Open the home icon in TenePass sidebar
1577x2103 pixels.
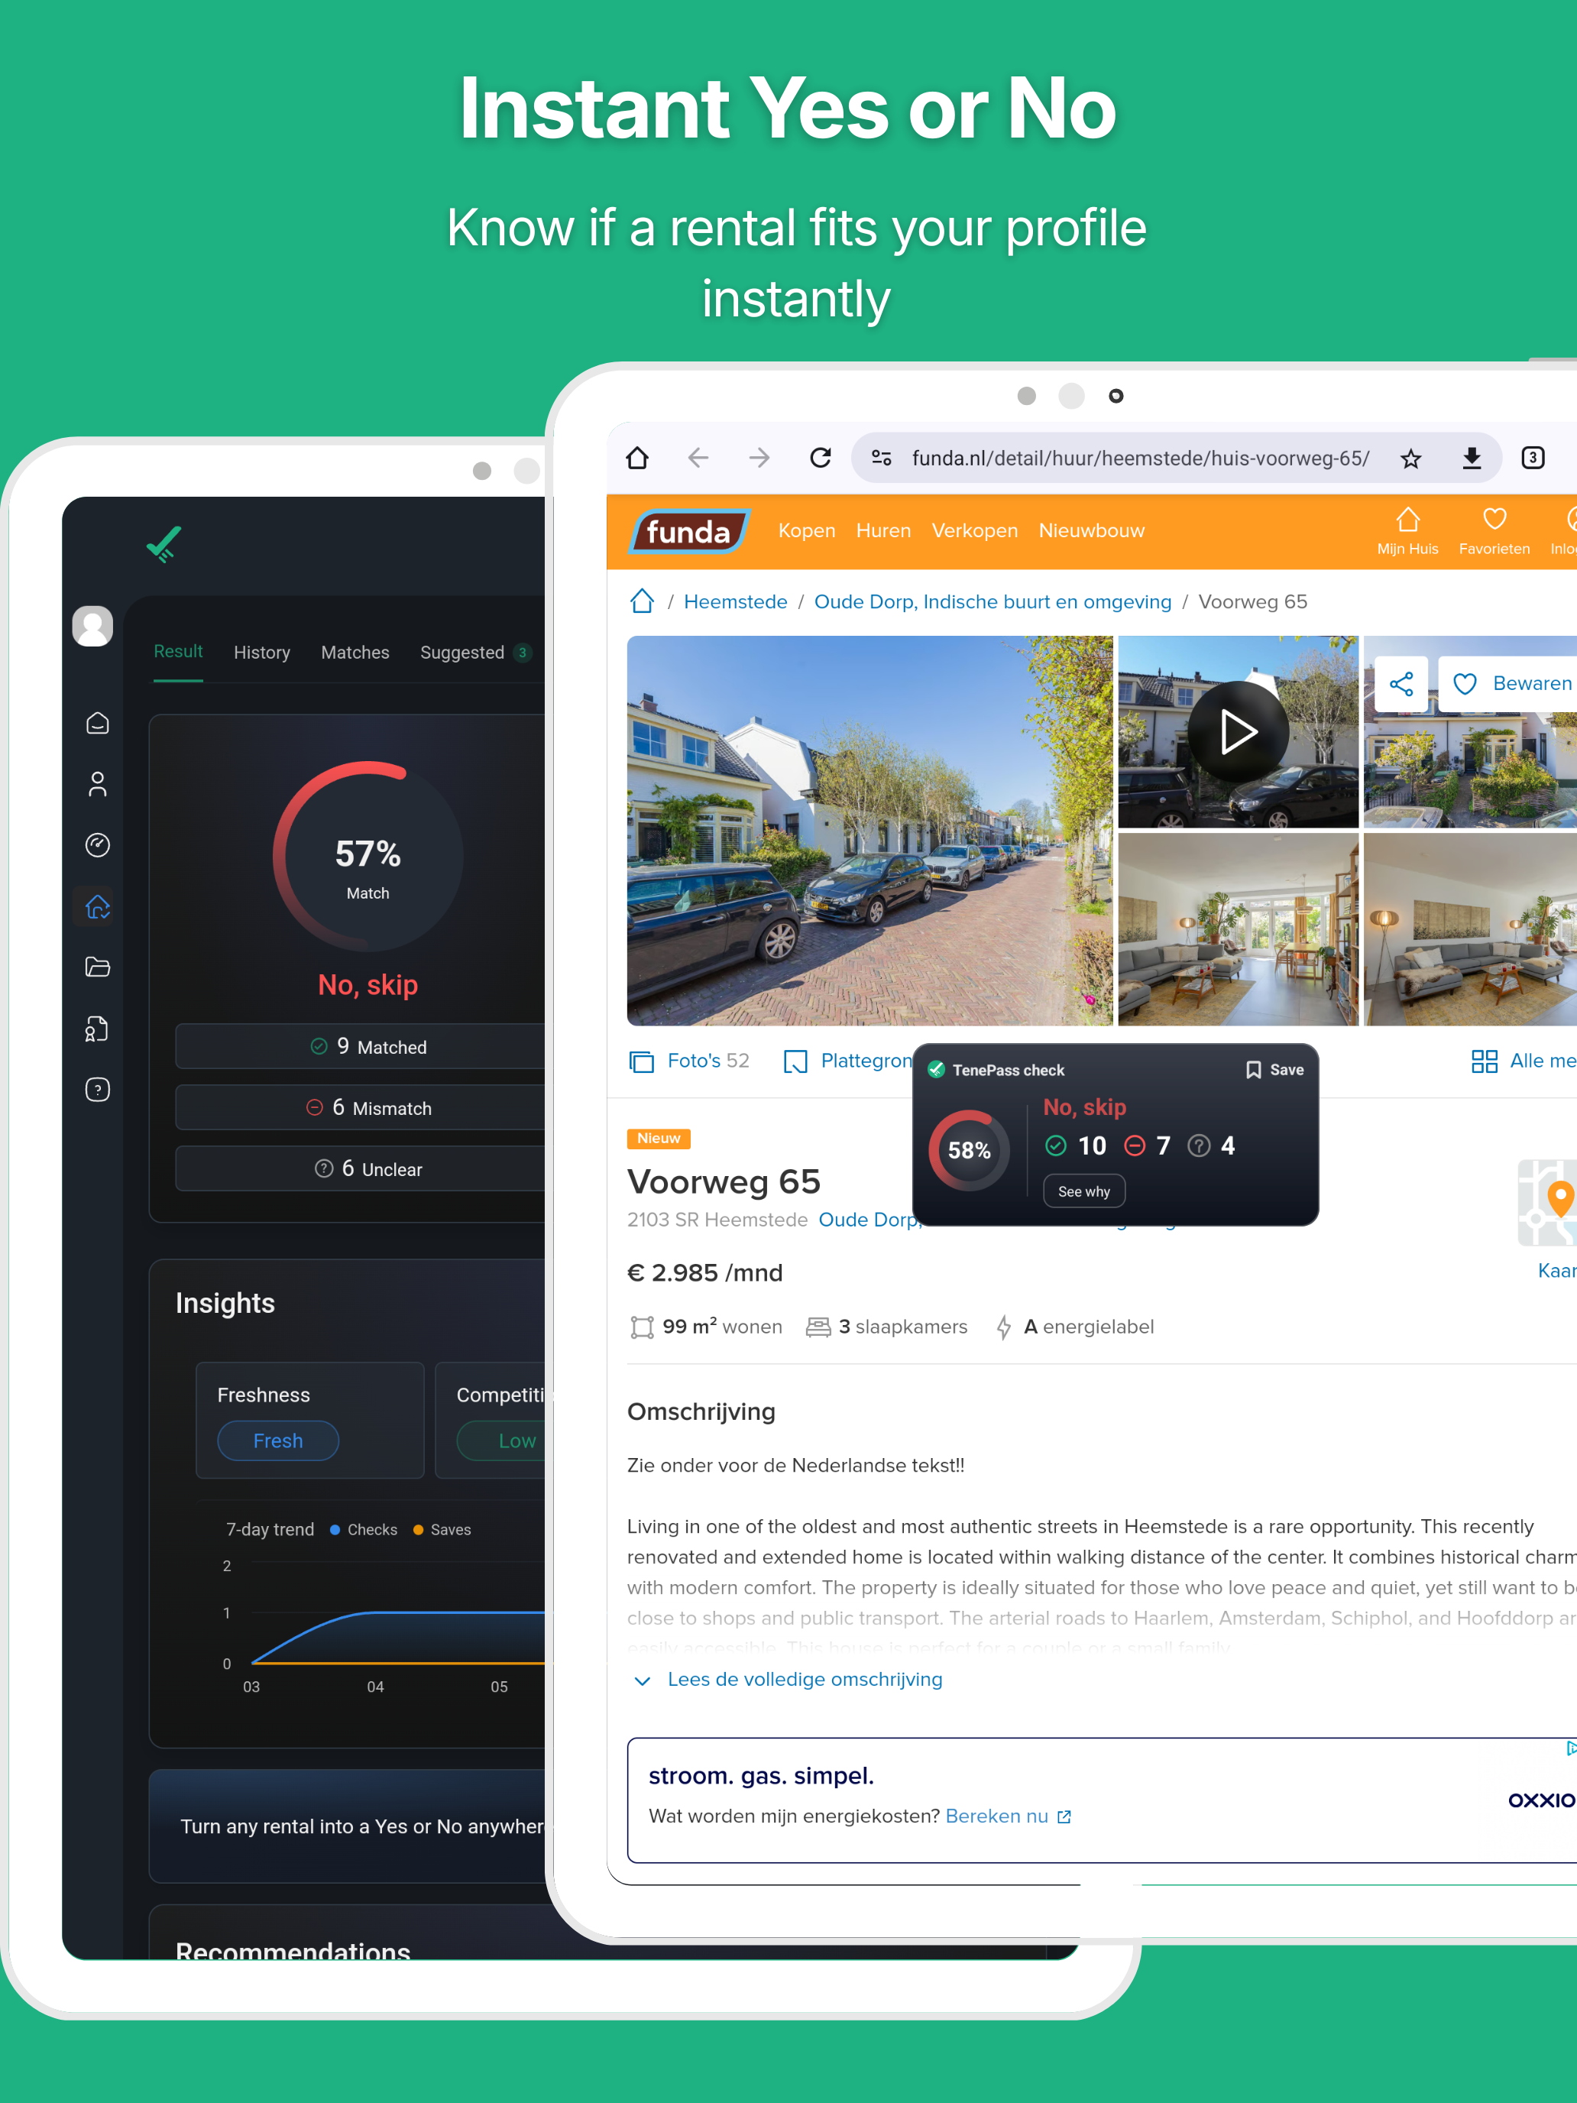point(97,723)
